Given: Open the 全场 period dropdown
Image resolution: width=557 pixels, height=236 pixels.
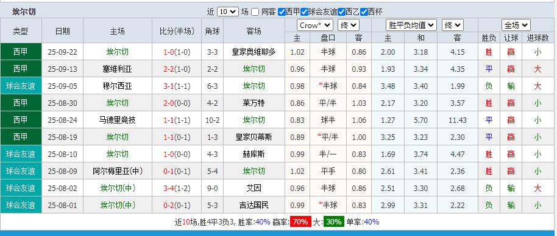Looking at the screenshot, I should coord(516,25).
